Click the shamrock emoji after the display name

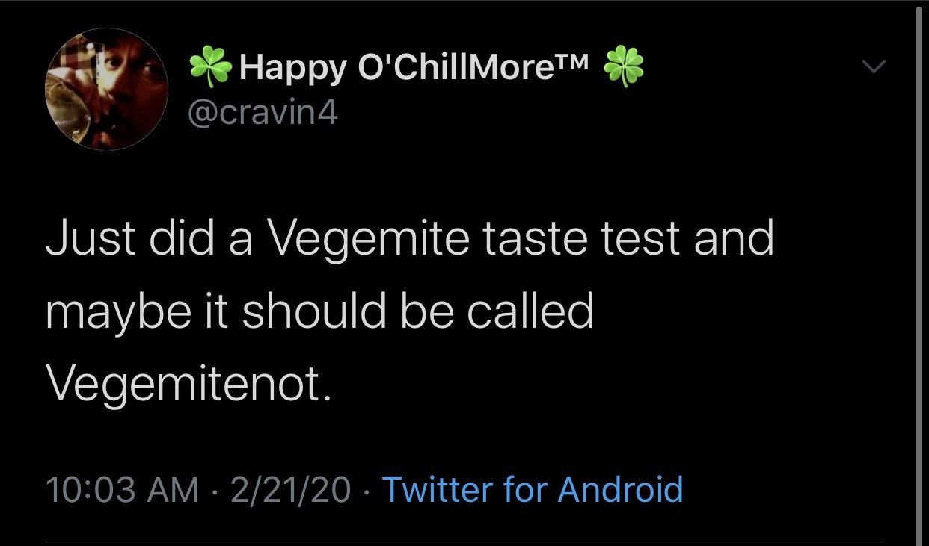pos(624,68)
